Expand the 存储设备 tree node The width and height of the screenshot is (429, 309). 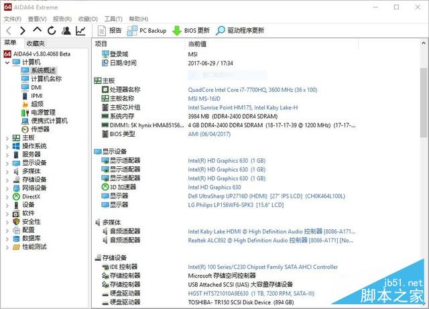pyautogui.click(x=7, y=180)
